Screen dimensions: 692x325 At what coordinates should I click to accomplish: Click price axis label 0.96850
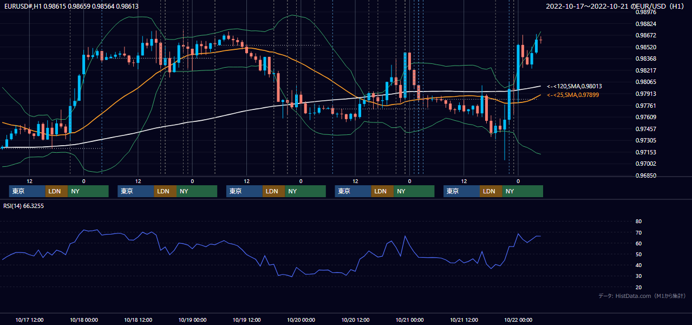click(646, 175)
